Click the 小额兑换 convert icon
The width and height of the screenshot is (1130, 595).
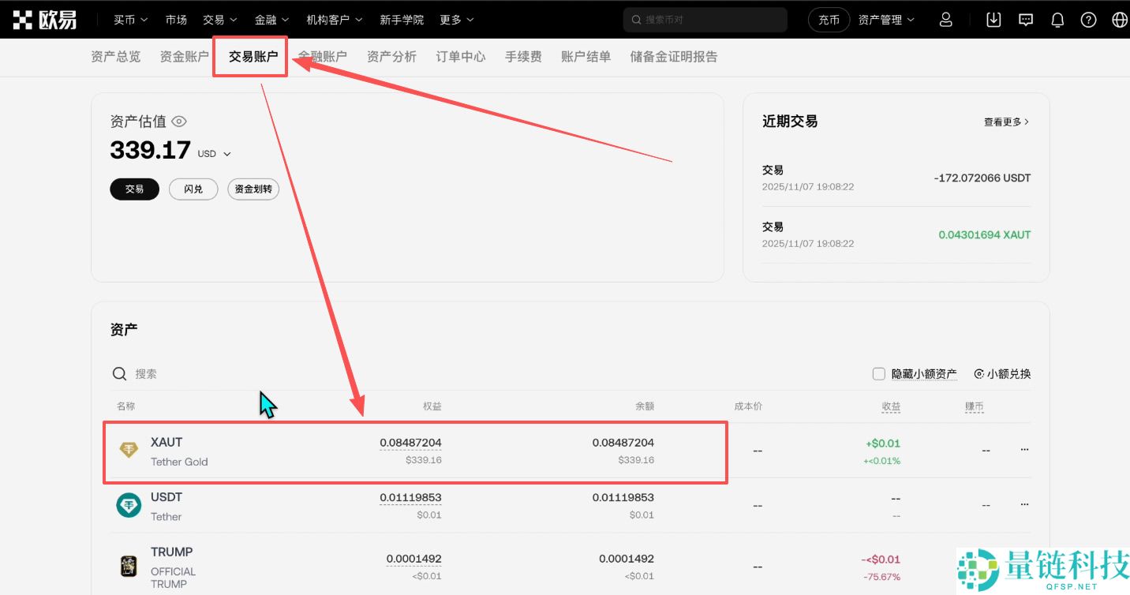pyautogui.click(x=979, y=373)
